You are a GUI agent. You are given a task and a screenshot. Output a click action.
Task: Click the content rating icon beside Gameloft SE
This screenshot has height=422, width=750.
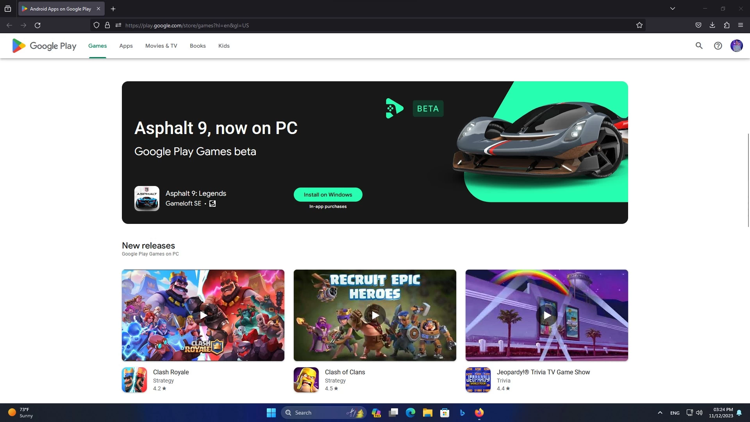click(x=212, y=204)
